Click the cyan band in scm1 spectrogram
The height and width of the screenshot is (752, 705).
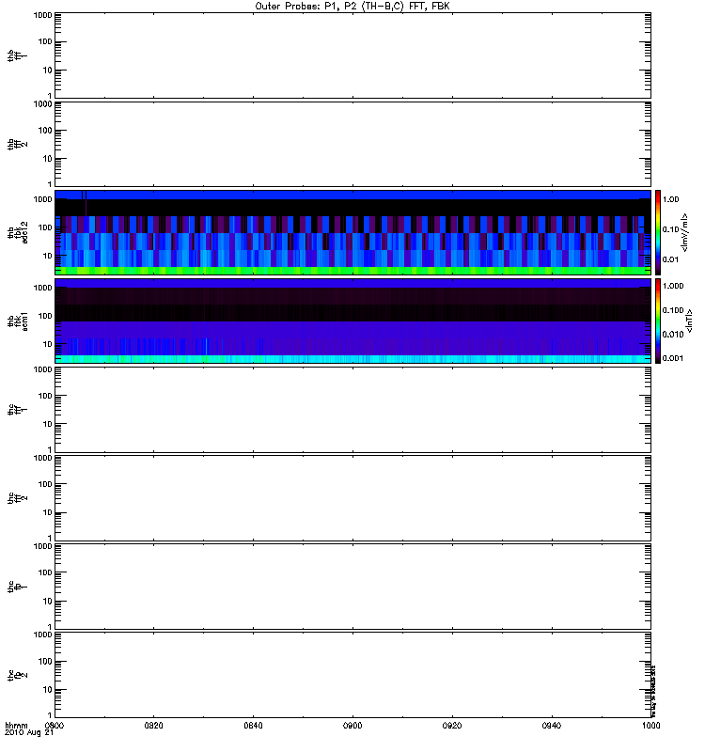click(352, 359)
